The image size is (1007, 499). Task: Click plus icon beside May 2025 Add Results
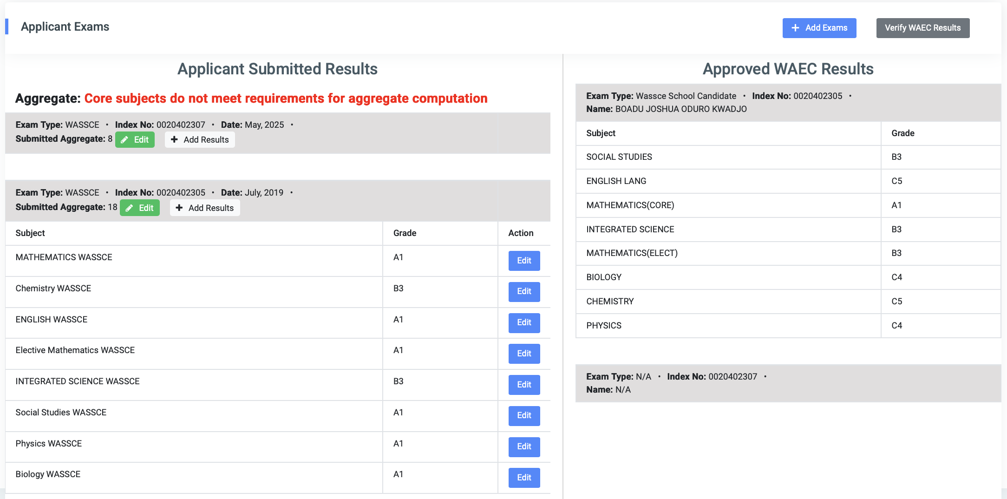click(x=174, y=139)
